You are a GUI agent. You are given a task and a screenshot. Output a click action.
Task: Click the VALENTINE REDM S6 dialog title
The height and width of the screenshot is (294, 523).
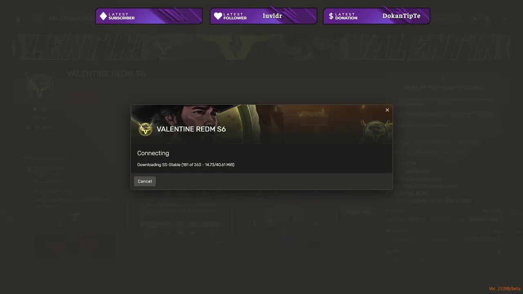point(191,129)
